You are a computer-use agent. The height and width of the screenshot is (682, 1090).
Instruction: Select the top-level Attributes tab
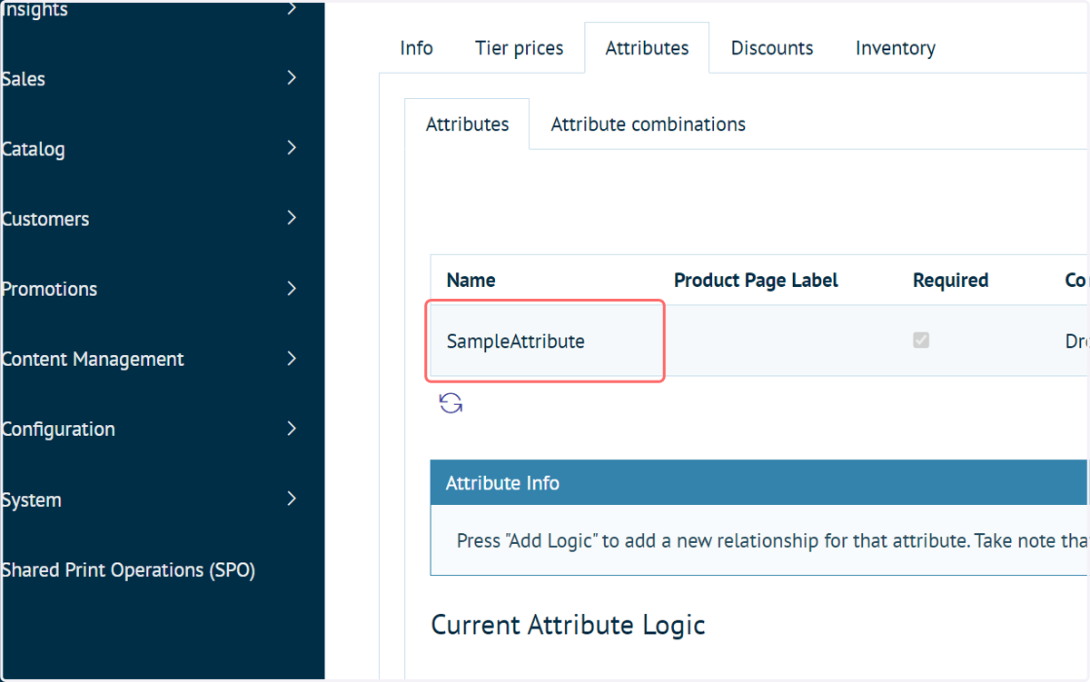(x=647, y=48)
